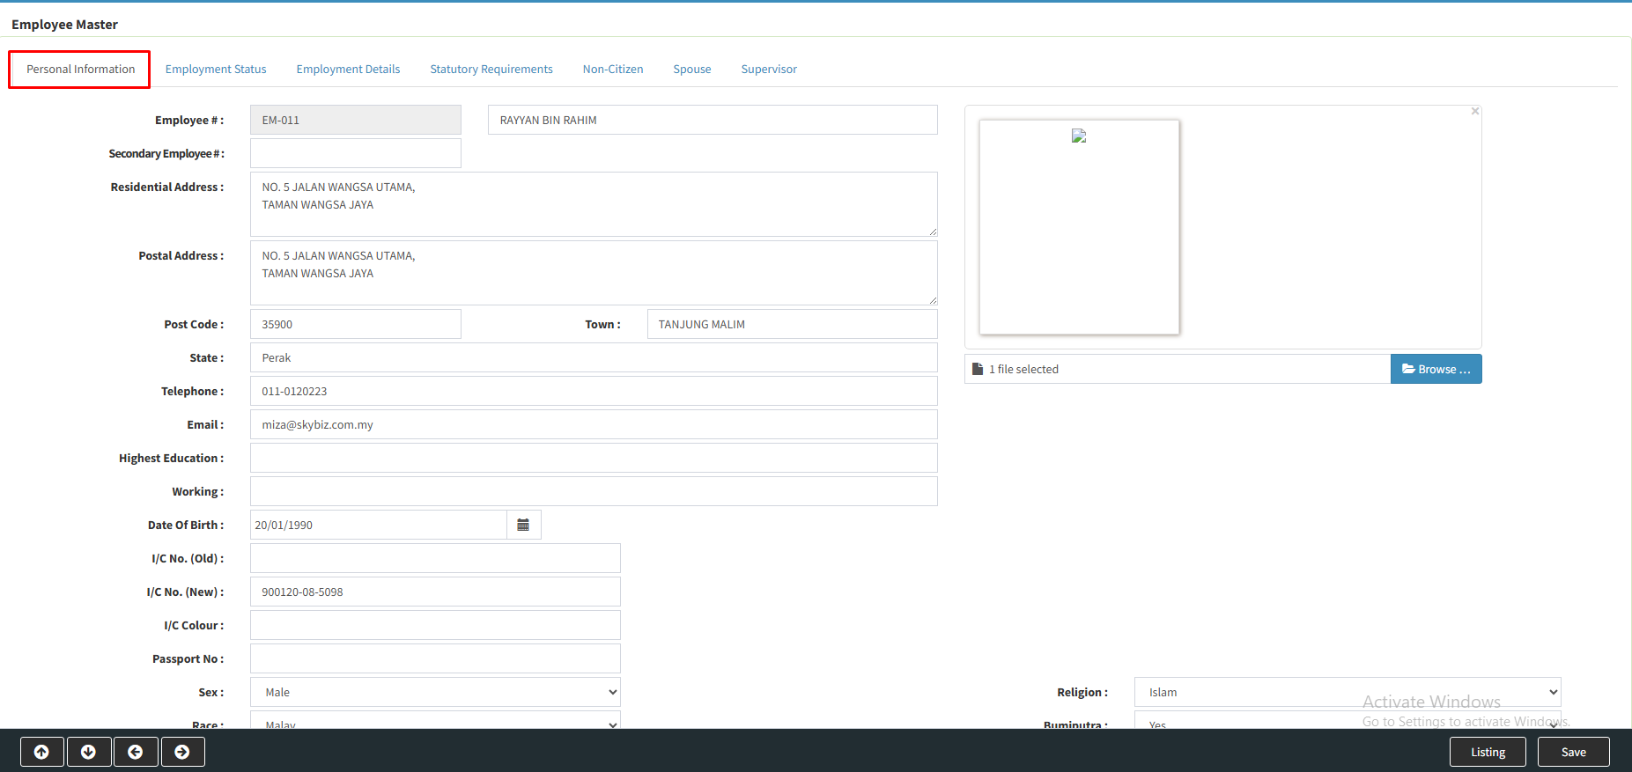Click the broken employee photo thumbnail
The image size is (1632, 772).
1079,136
